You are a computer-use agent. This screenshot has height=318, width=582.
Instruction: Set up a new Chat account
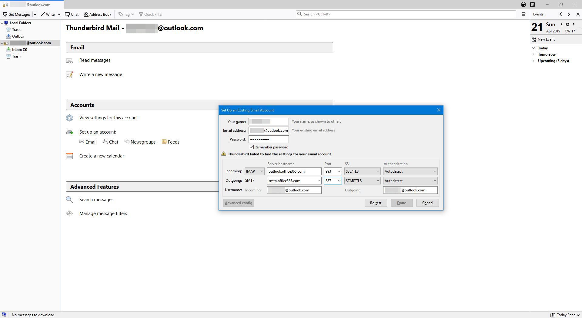coord(111,142)
